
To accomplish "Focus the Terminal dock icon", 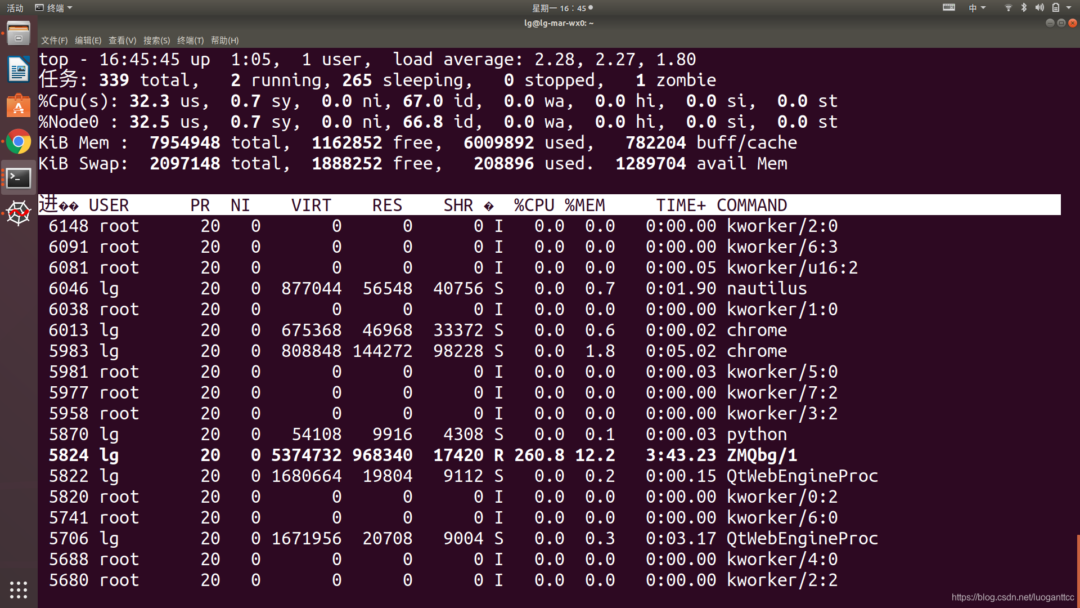I will (x=19, y=178).
